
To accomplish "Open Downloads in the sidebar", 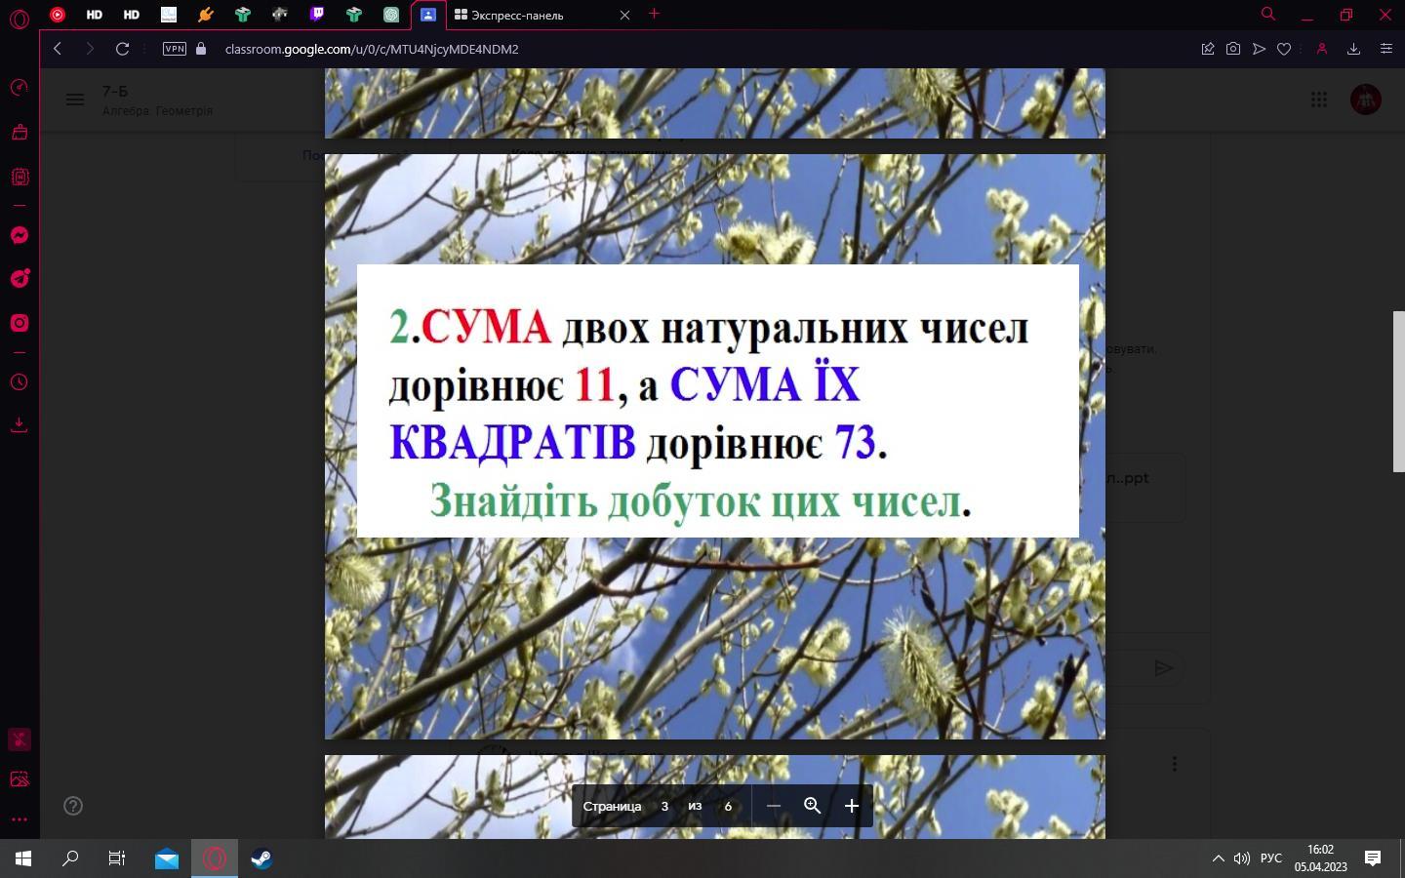I will (x=19, y=424).
